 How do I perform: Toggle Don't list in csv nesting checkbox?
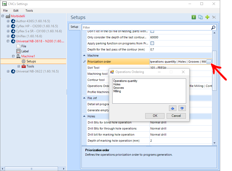[152, 31]
